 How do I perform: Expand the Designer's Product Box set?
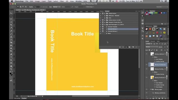(105, 22)
